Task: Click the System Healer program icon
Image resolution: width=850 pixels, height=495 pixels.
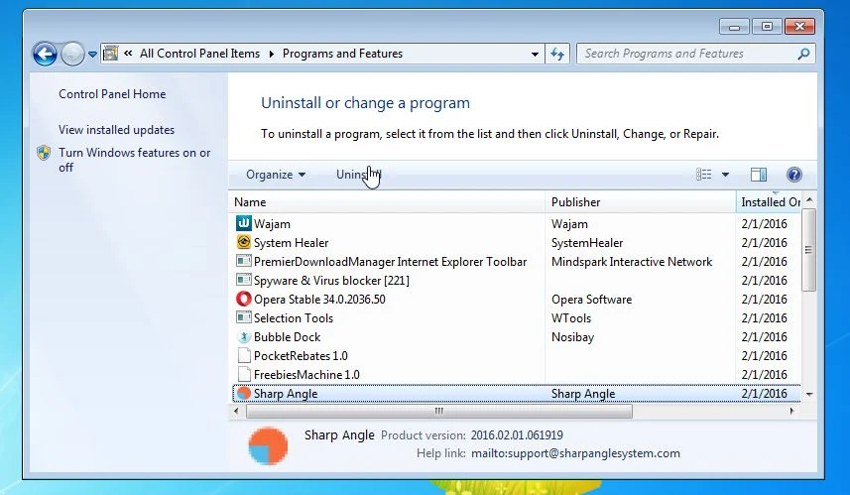Action: click(x=244, y=242)
